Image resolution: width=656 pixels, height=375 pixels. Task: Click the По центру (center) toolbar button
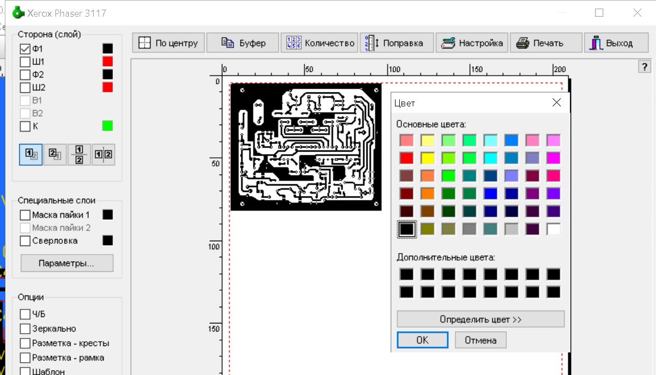(168, 43)
